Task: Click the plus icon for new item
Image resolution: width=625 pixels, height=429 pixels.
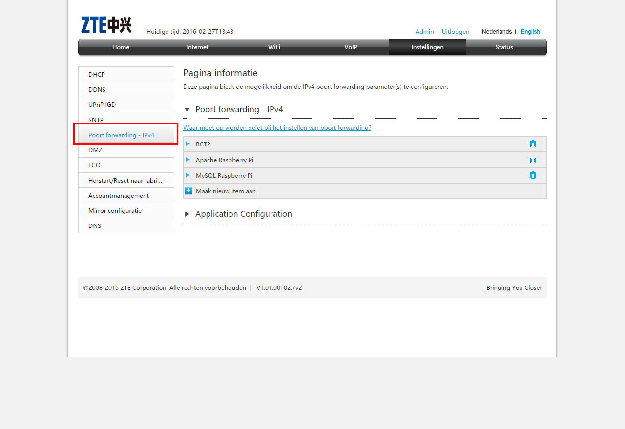Action: 188,191
